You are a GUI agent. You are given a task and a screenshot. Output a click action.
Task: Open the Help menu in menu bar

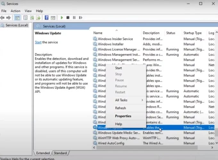[39, 11]
